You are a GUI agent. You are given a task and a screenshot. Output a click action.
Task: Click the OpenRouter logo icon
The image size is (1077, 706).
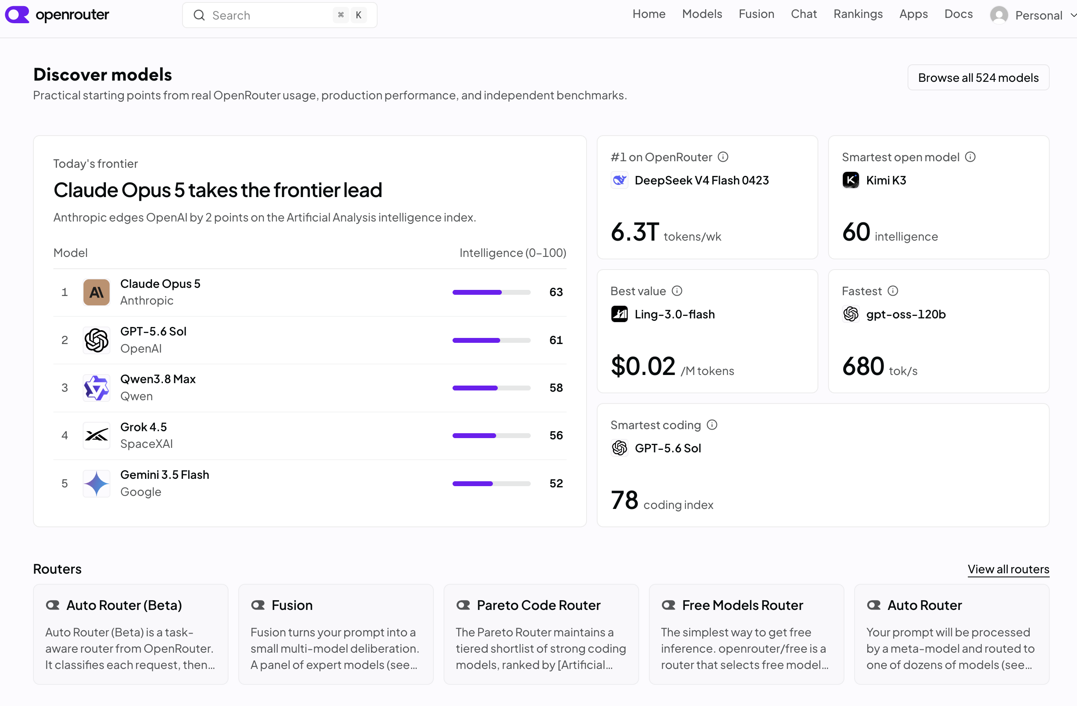coord(17,15)
